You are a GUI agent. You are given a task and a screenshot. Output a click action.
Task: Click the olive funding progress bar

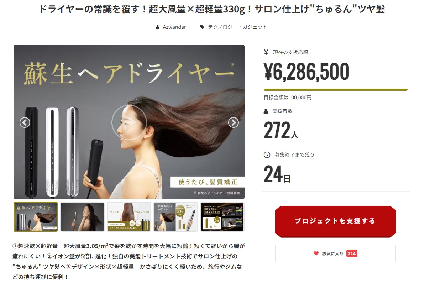click(336, 90)
